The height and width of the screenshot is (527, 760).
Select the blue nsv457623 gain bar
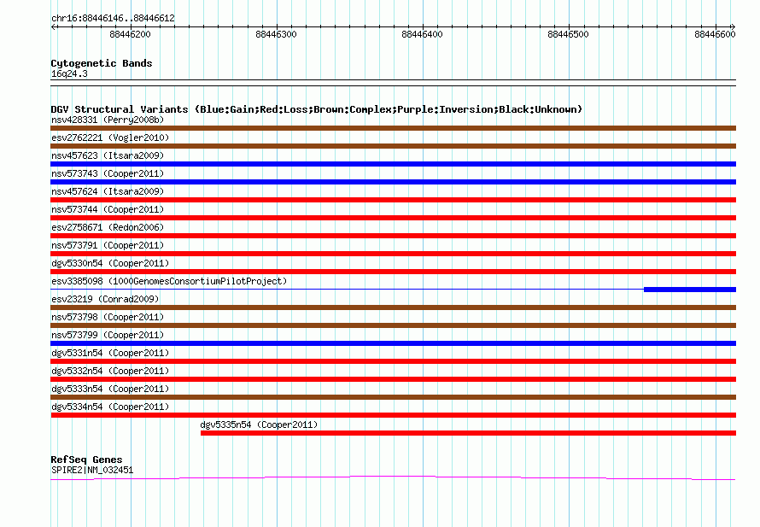pyautogui.click(x=393, y=164)
